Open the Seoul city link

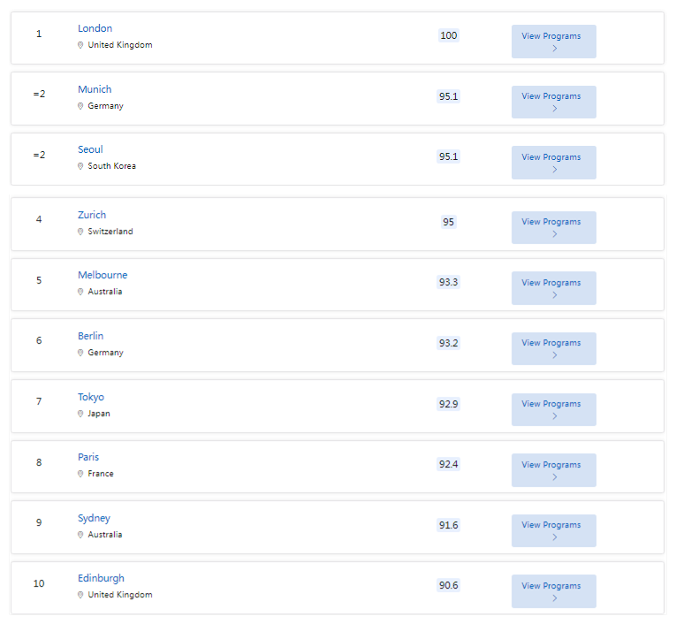point(90,149)
